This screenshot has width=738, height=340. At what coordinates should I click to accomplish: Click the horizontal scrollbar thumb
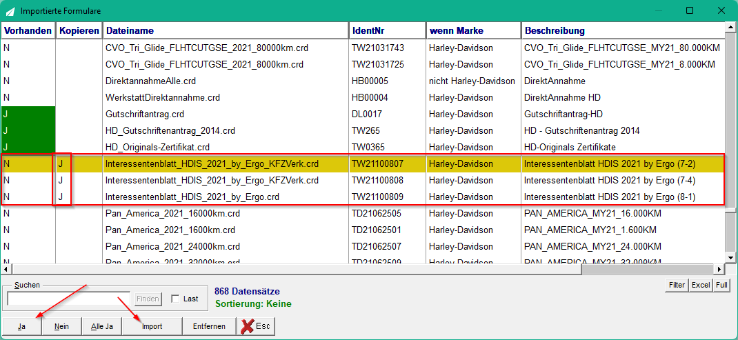coord(296,270)
